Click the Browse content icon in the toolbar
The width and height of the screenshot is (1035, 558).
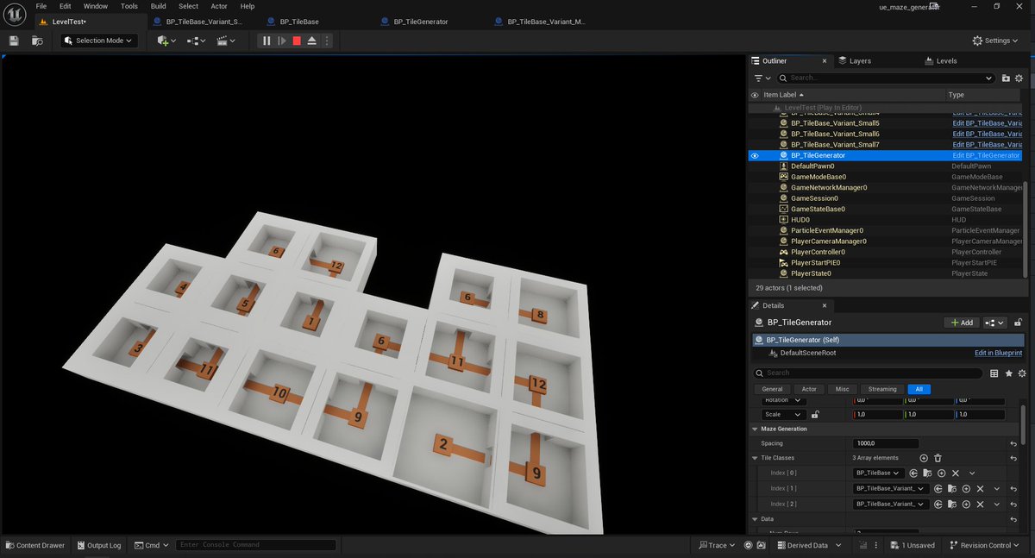pos(37,41)
